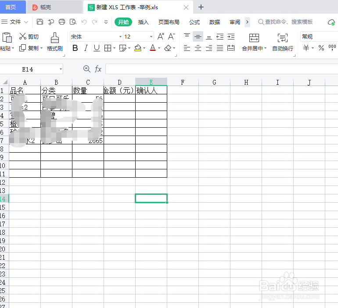
Task: Click the select-all corner triangle
Action: [x=5, y=82]
